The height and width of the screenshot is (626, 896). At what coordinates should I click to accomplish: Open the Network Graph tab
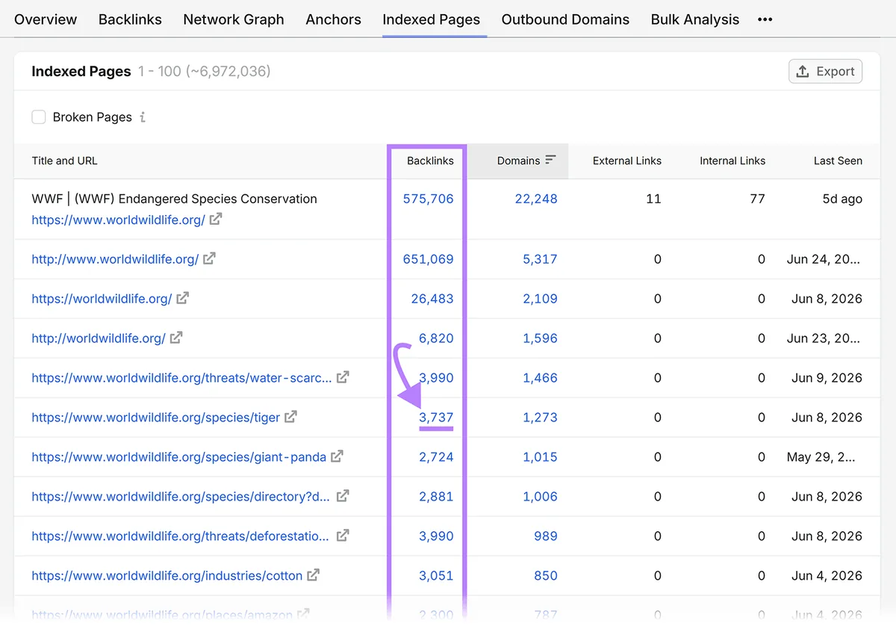234,19
